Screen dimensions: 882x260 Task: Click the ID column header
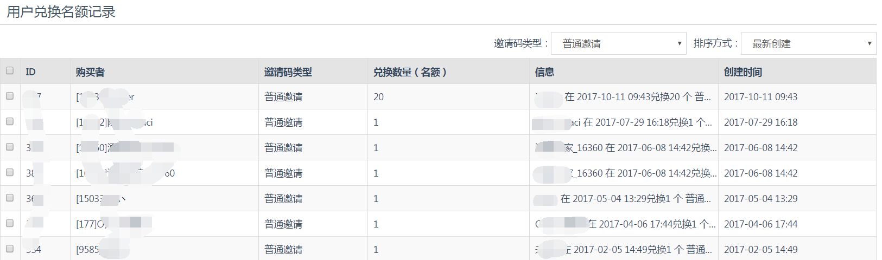30,72
